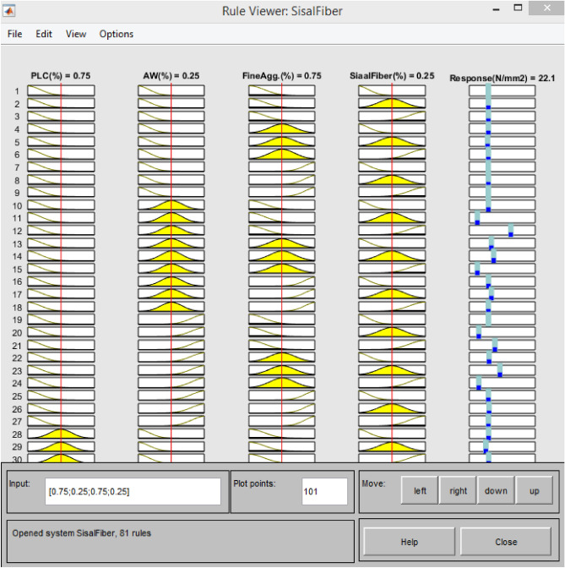Click Response output plot in rule 23
This screenshot has height=568, width=565.
502,370
